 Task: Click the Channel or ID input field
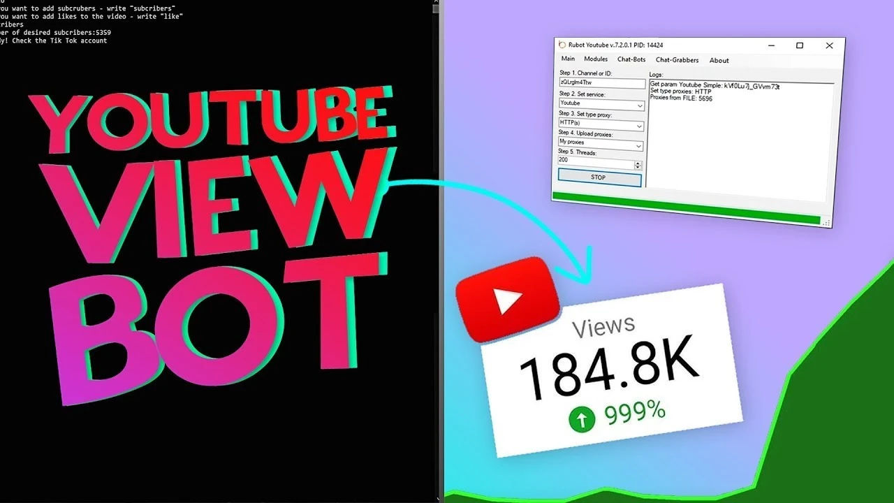pos(601,83)
